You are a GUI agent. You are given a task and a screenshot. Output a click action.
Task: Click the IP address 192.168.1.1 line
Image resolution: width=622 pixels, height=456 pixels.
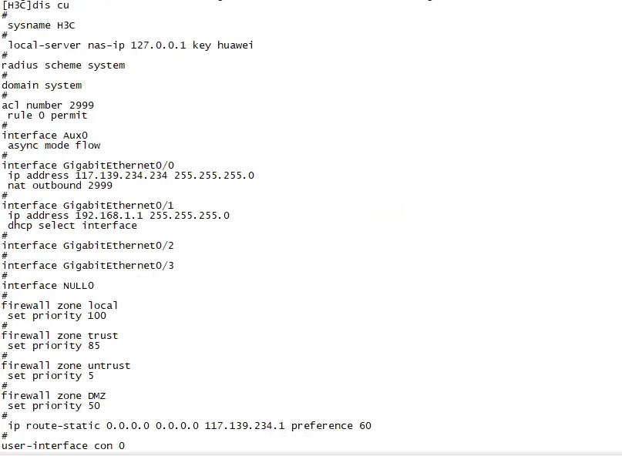119,216
